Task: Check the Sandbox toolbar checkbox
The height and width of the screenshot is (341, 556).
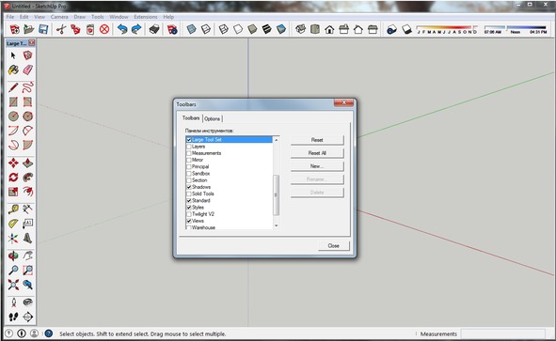Action: pos(189,174)
